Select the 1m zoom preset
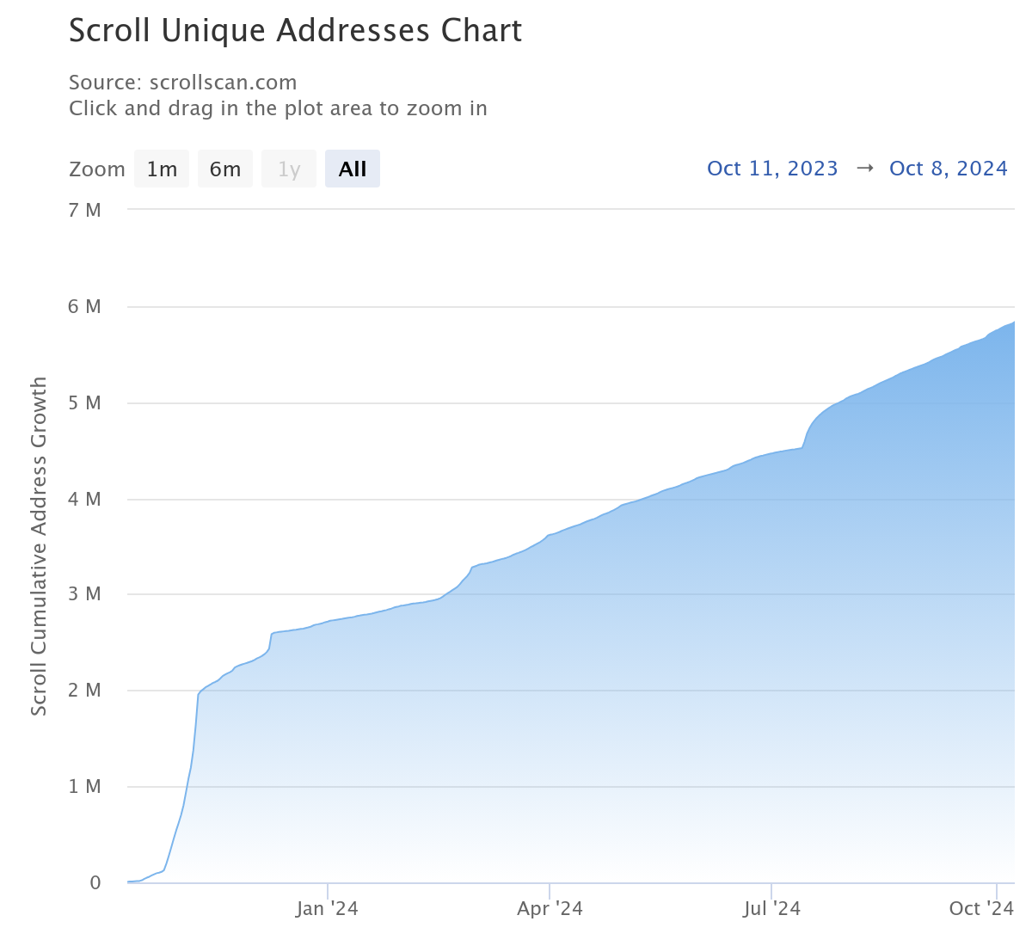Image resolution: width=1032 pixels, height=946 pixels. (x=161, y=169)
